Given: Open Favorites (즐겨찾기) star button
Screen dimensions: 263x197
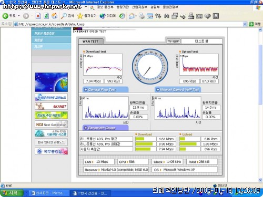Looking at the screenshot, I should click(x=87, y=16).
